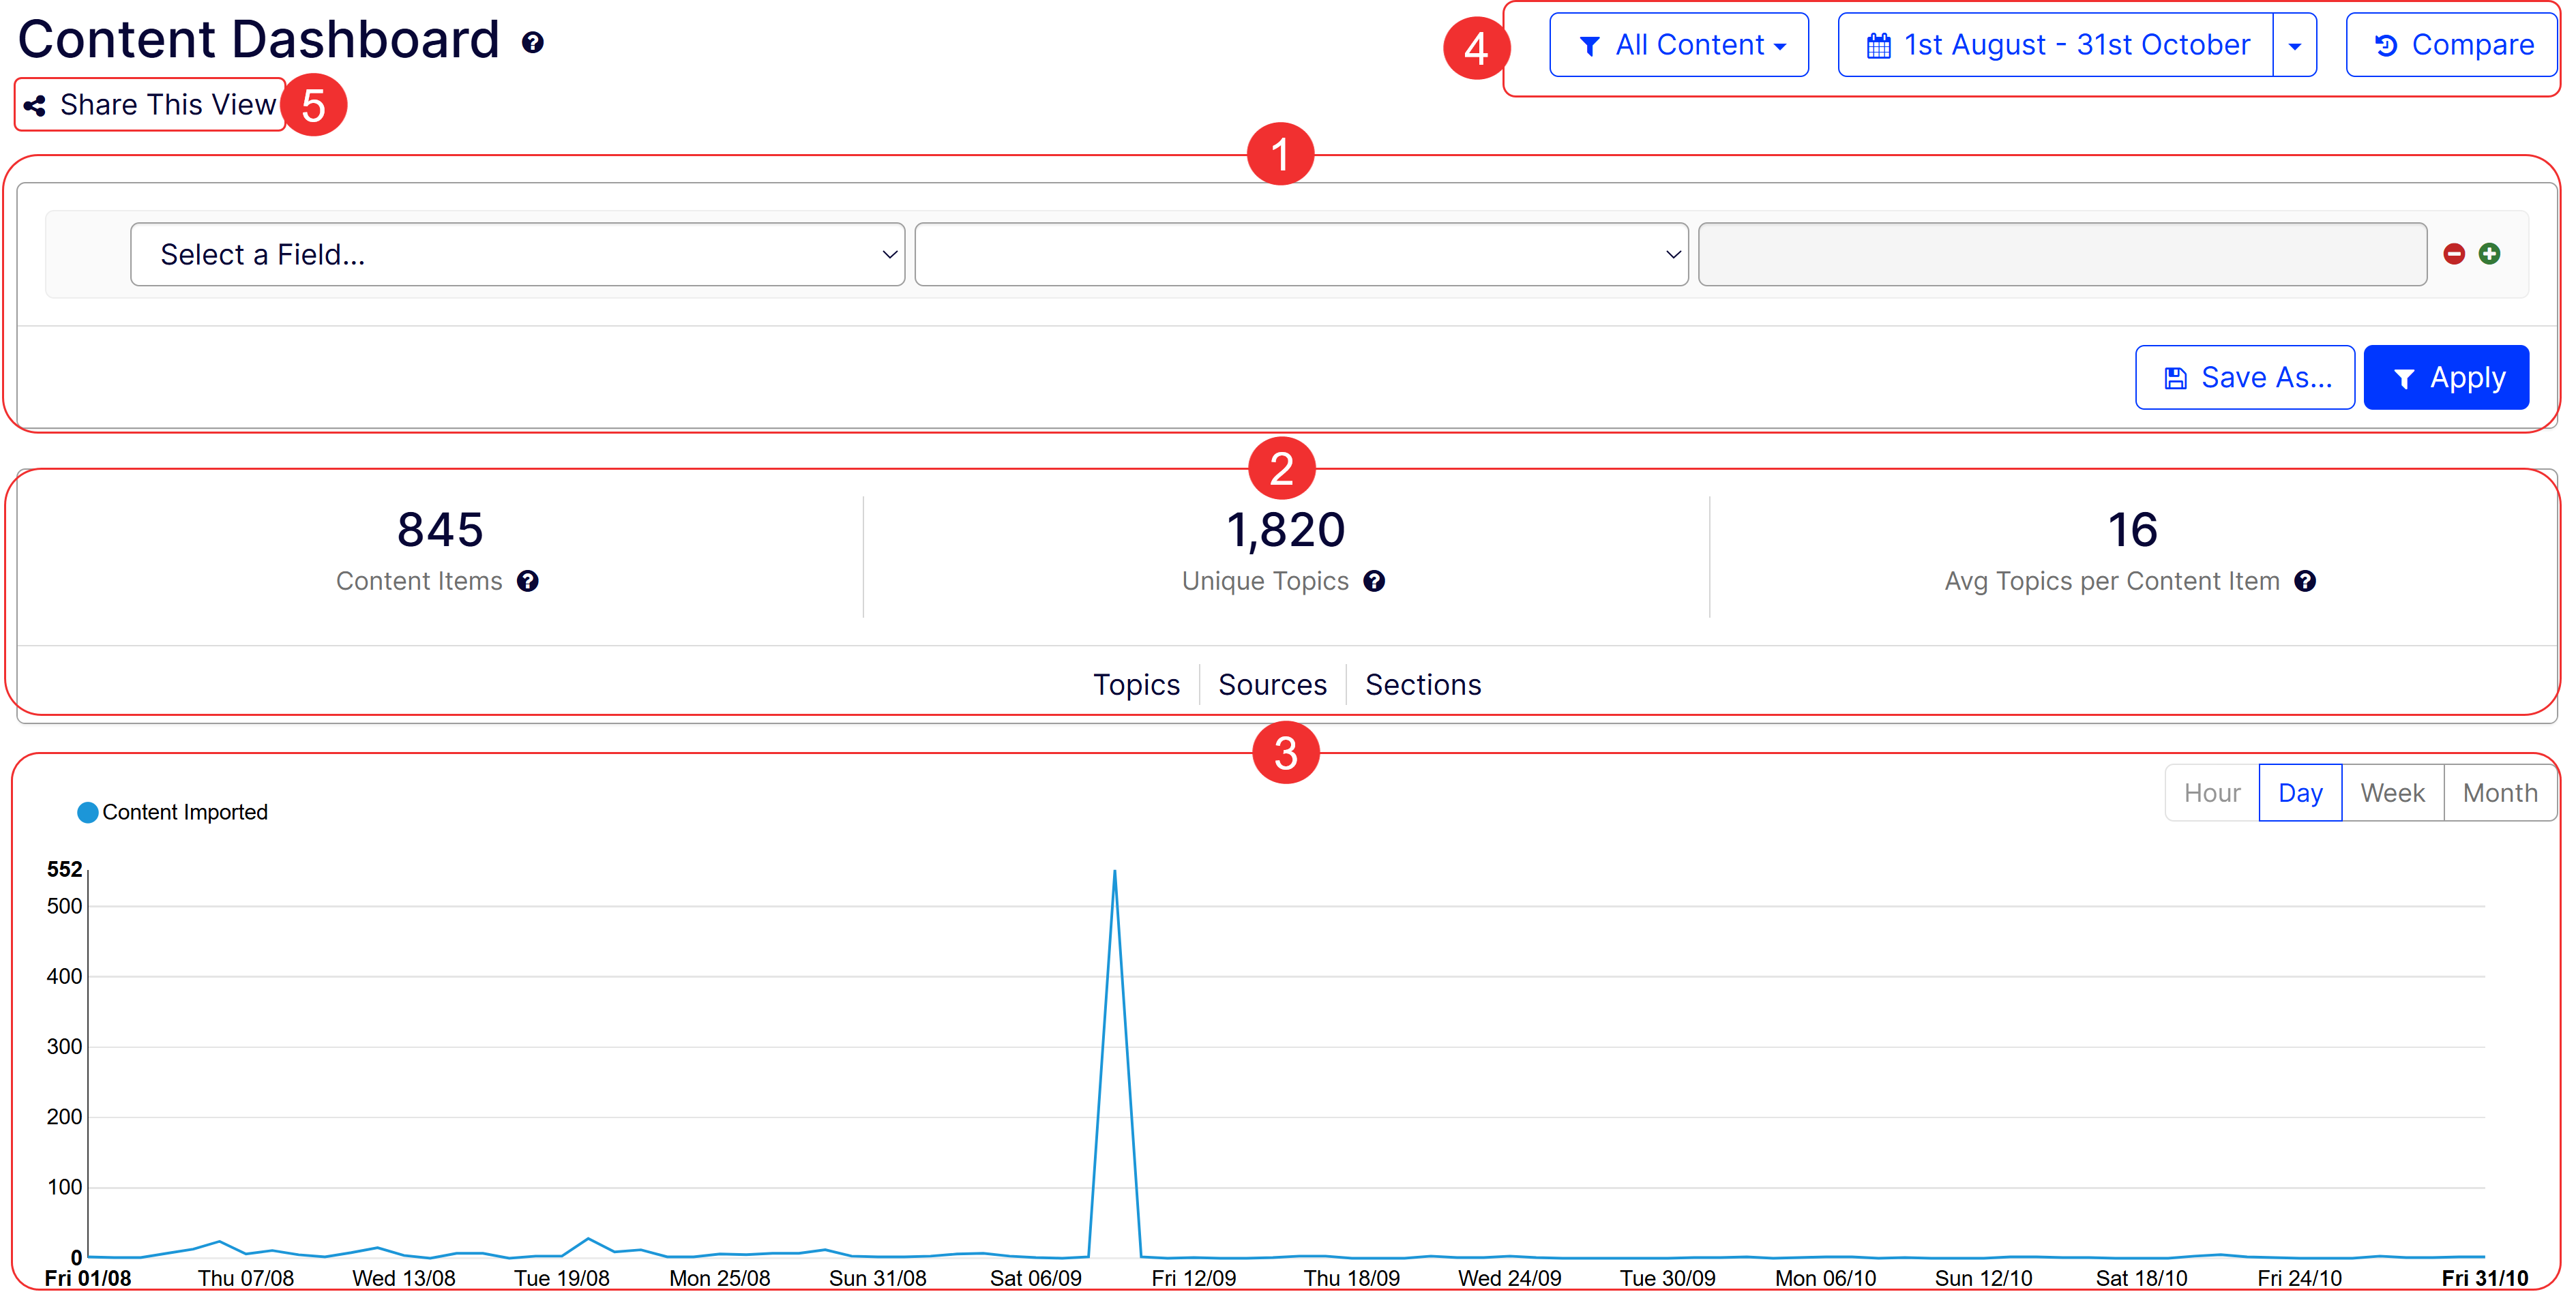Viewport: 2576px width, 1307px height.
Task: Click the Share This View share icon
Action: pos(35,105)
